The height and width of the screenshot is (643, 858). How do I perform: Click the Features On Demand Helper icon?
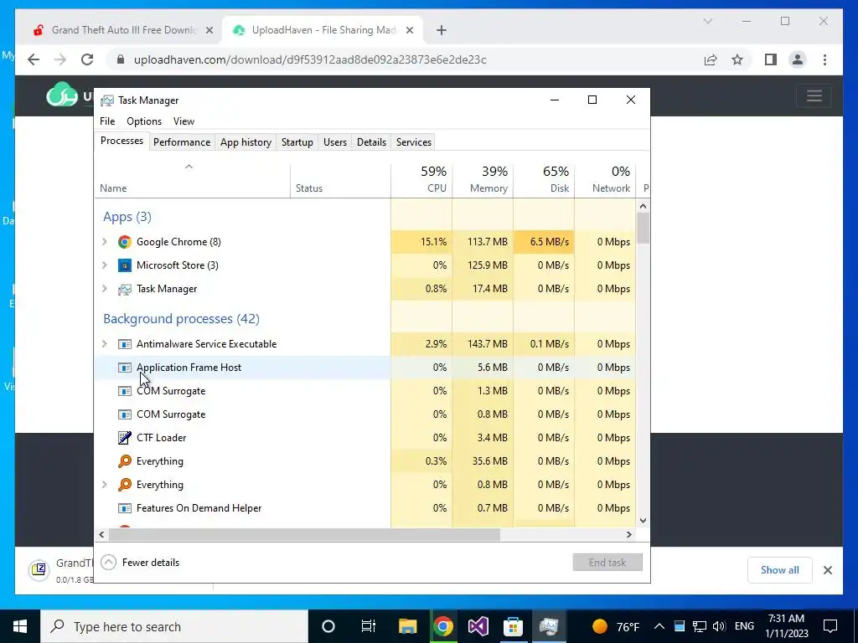tap(125, 508)
